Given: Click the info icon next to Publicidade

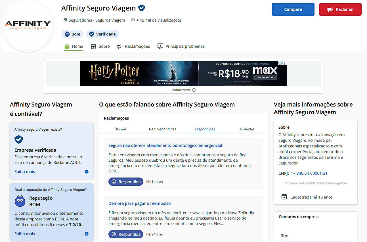Looking at the screenshot, I should point(194,90).
